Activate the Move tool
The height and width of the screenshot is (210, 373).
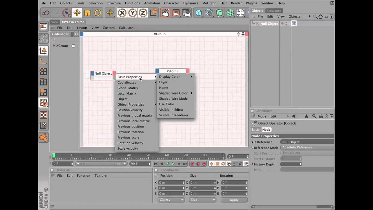[77, 13]
